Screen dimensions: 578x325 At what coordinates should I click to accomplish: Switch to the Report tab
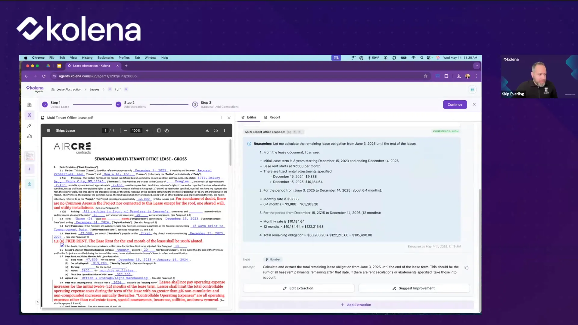tap(272, 117)
